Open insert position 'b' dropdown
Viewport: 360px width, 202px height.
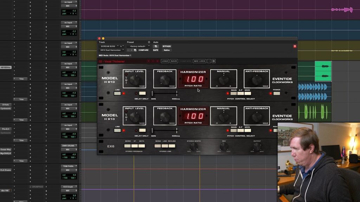(122, 46)
